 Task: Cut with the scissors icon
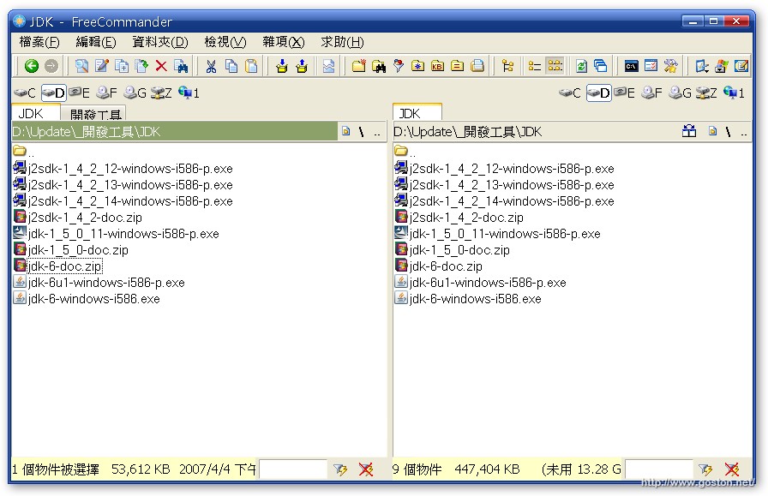tap(211, 66)
